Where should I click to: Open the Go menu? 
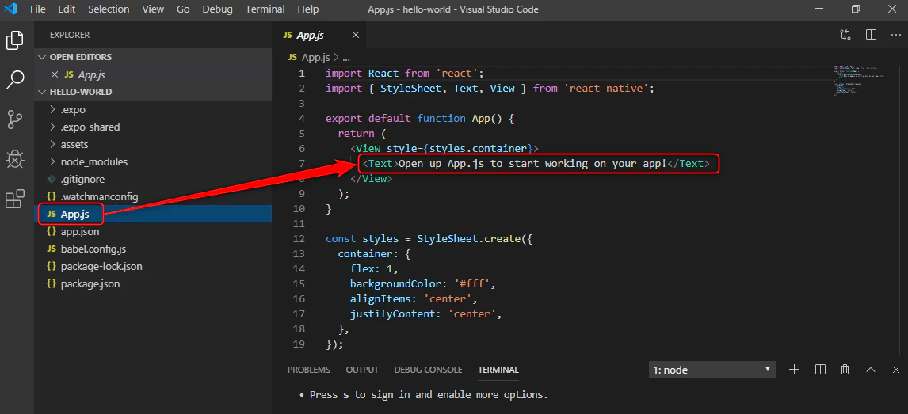pyautogui.click(x=183, y=9)
